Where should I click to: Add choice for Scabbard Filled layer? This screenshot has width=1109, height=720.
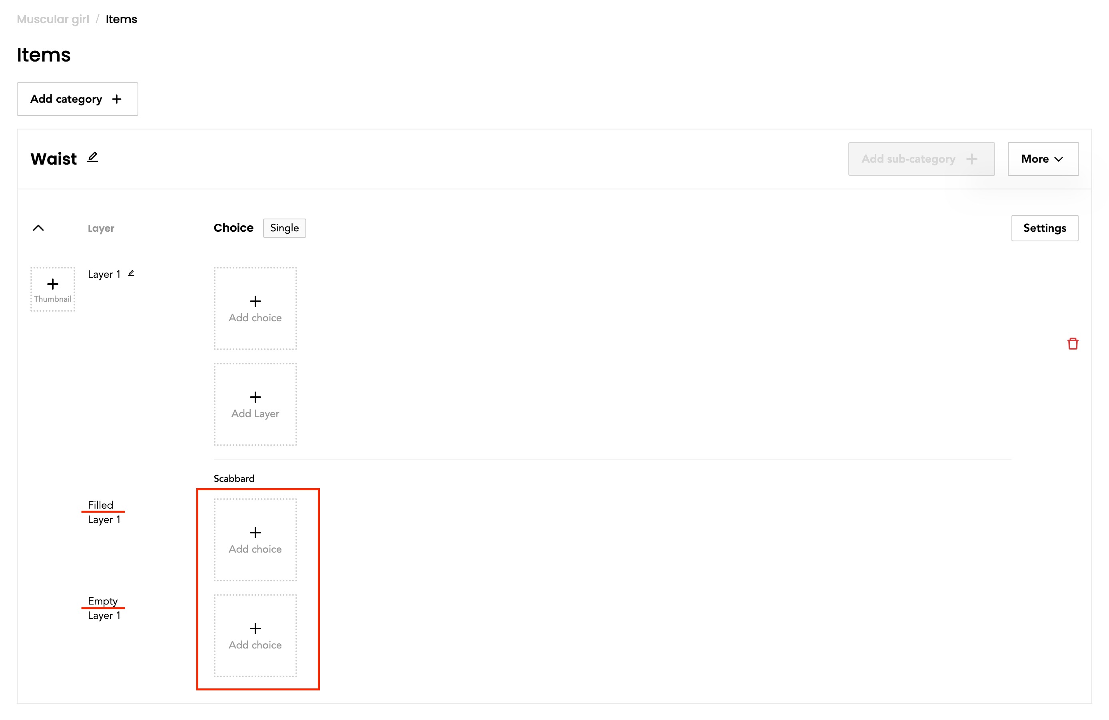tap(255, 540)
